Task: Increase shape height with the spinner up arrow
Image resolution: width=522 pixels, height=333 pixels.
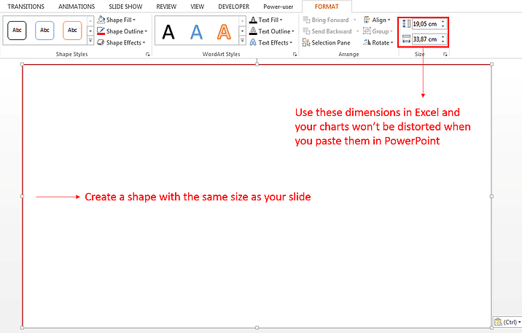Action: click(x=443, y=22)
